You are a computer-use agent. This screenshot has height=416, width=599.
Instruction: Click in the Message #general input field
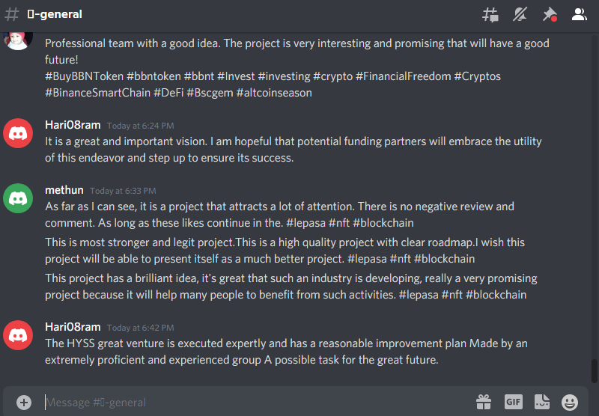[x=256, y=403]
